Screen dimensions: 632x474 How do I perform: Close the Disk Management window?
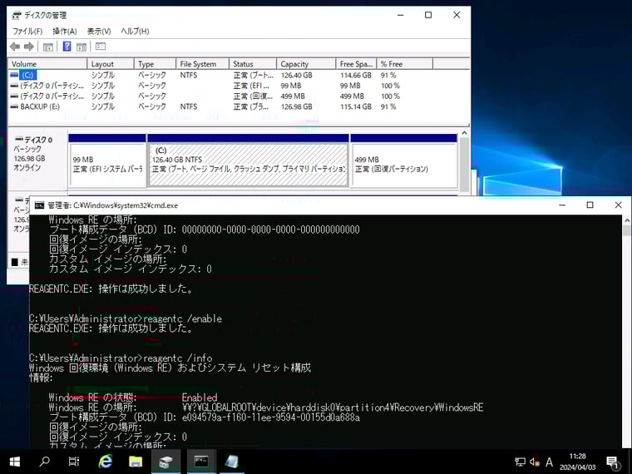click(x=457, y=15)
